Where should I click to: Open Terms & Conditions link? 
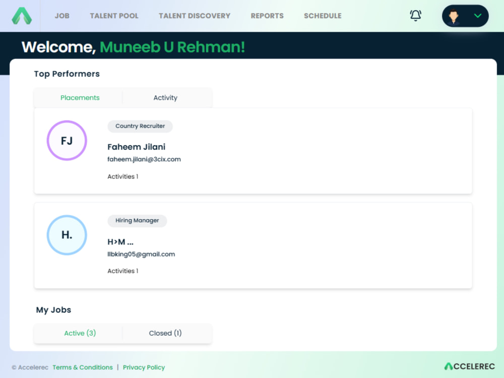point(83,367)
